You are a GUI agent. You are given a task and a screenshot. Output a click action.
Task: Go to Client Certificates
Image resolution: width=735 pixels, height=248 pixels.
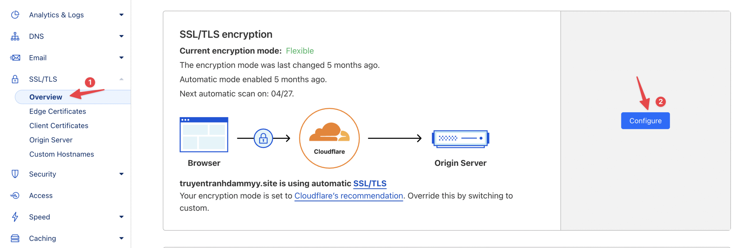pos(59,126)
